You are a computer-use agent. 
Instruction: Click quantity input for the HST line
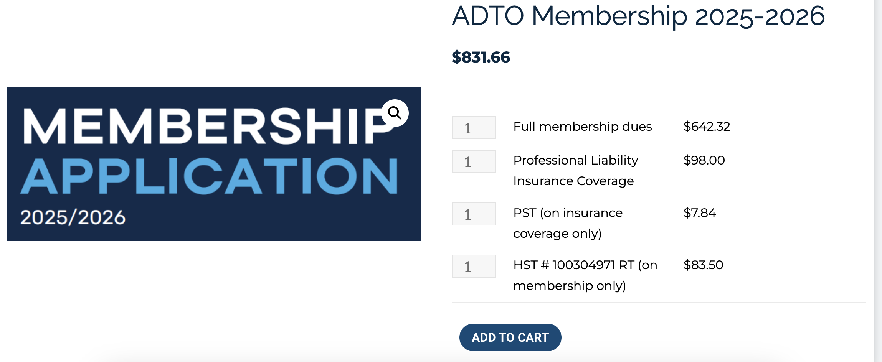(x=474, y=266)
